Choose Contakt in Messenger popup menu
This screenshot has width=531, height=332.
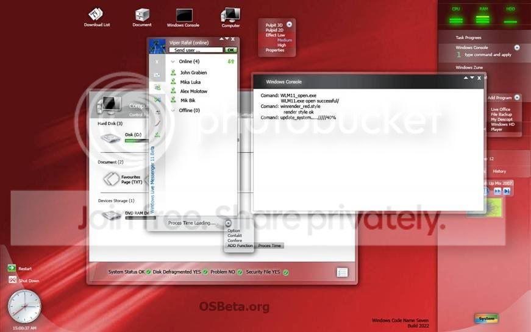point(235,235)
